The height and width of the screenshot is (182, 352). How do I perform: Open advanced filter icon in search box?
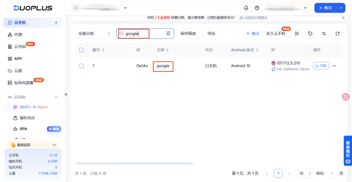[x=168, y=34]
